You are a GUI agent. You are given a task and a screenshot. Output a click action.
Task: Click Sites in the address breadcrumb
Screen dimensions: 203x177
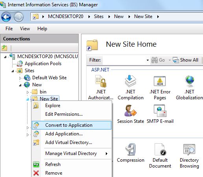(99, 16)
